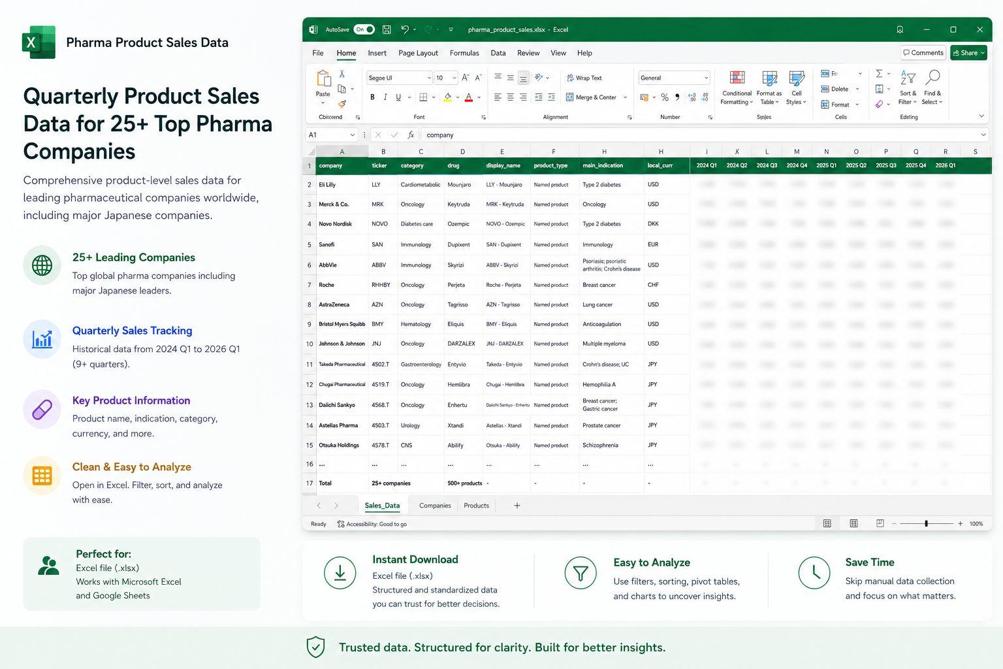
Task: Toggle bold formatting
Action: (373, 97)
